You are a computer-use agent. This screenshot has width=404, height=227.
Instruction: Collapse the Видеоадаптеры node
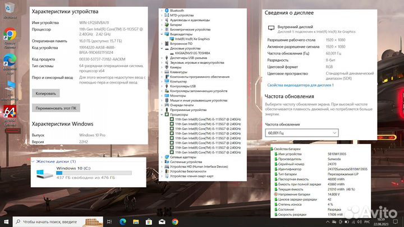[162, 34]
